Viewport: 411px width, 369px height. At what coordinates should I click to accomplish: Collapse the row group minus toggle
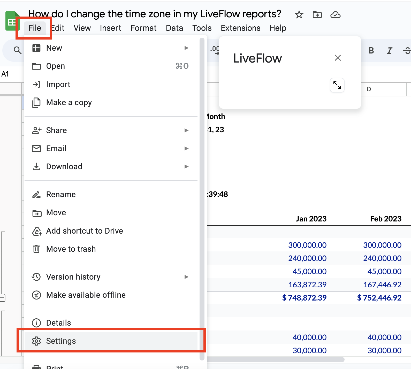2,298
